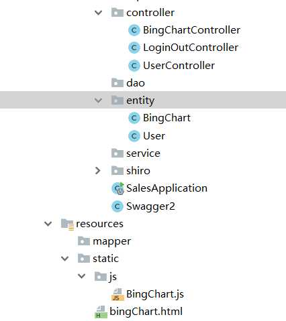Image resolution: width=286 pixels, height=321 pixels.
Task: Collapse the static folder
Action: 65,259
